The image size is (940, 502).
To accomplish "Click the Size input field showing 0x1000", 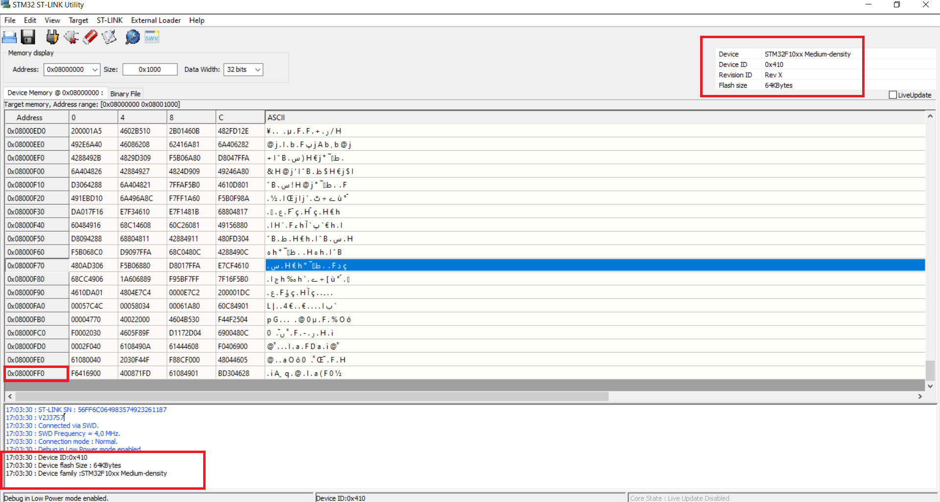I will tap(149, 69).
